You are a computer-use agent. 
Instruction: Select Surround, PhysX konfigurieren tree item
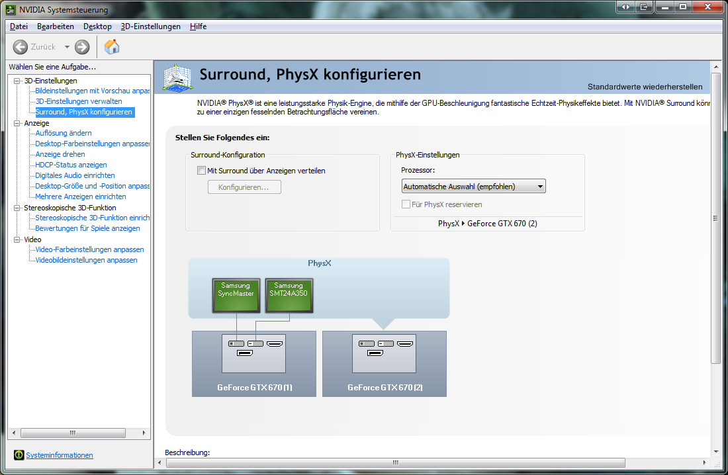tap(84, 112)
